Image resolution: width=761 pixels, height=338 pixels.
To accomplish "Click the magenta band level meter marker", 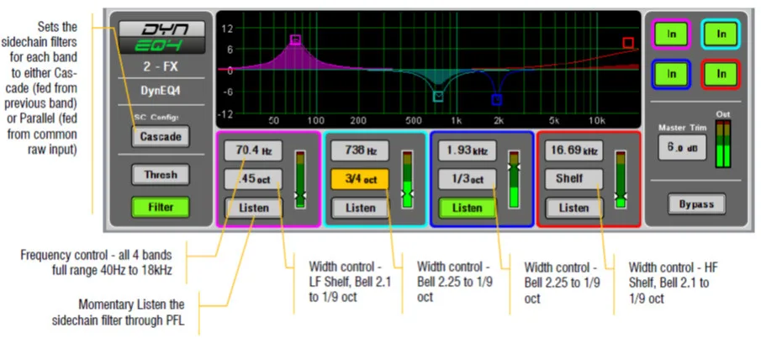I will pos(301,194).
